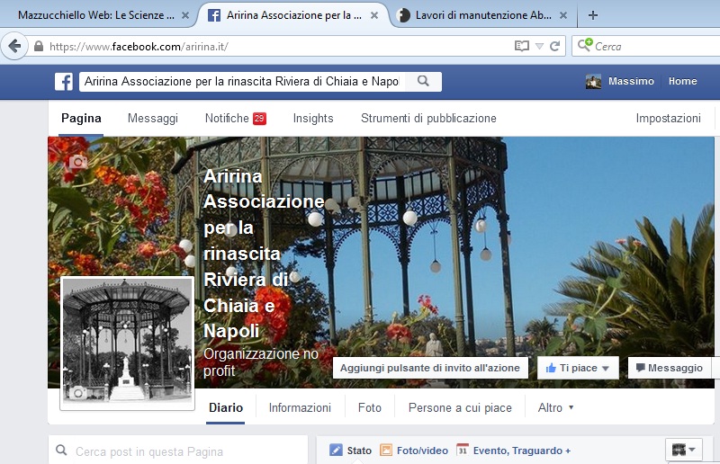Go to the Facebook Home link

coord(682,81)
